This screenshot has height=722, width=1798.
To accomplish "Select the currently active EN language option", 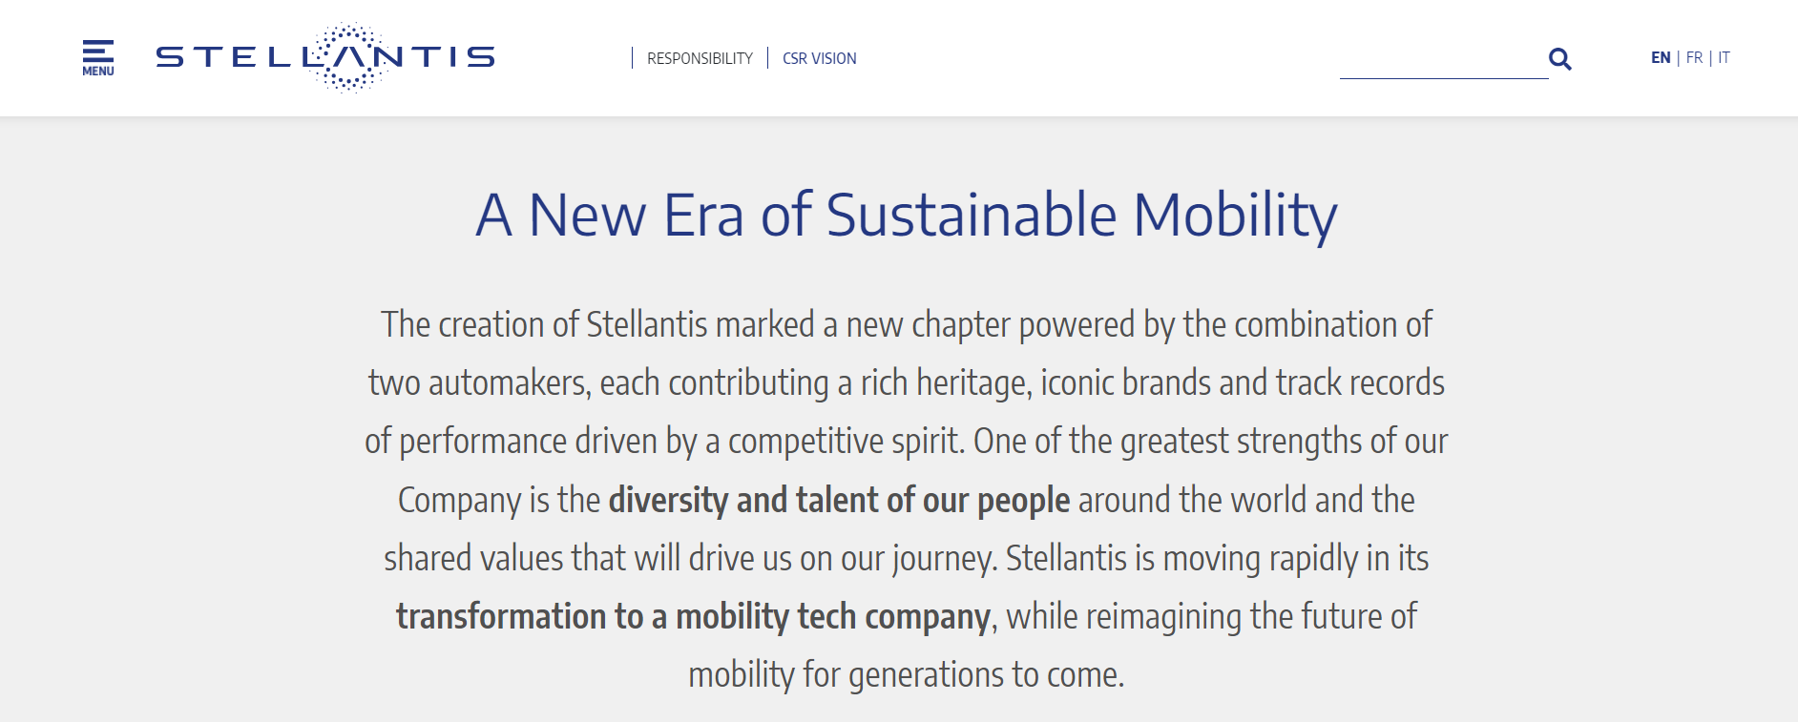I will pyautogui.click(x=1662, y=56).
